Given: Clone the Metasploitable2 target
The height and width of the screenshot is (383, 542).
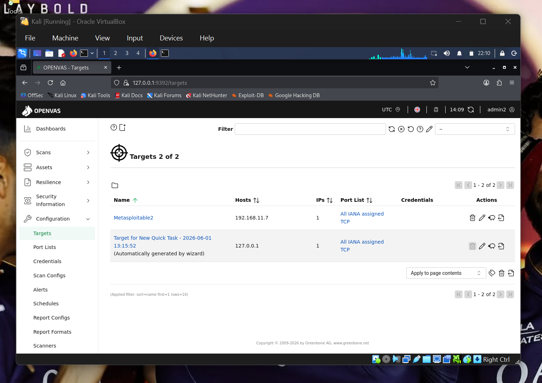Looking at the screenshot, I should [492, 218].
